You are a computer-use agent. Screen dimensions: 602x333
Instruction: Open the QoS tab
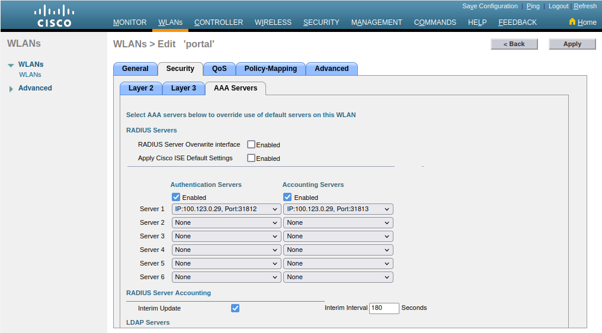[219, 69]
